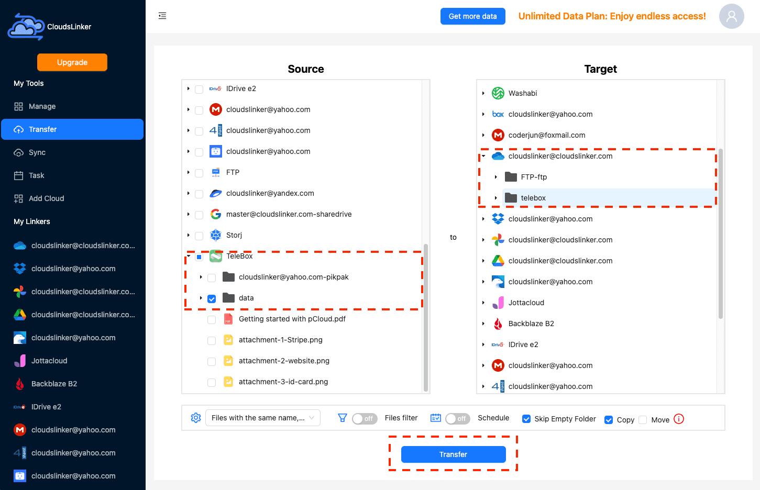Click the orange Upgrade button

pos(72,62)
